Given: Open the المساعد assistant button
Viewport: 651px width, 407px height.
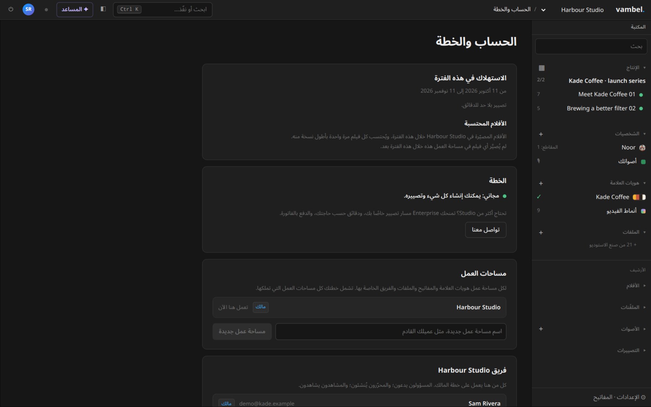Looking at the screenshot, I should tap(75, 9).
